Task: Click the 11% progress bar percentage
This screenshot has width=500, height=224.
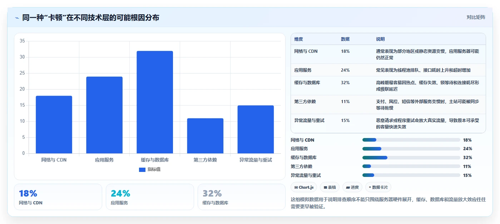Action: tap(467, 167)
